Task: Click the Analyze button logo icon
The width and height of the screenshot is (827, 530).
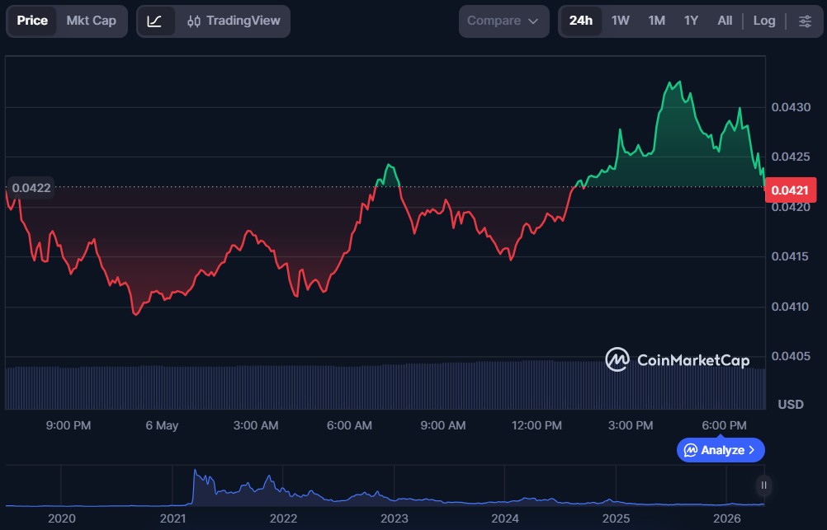Action: (x=690, y=450)
